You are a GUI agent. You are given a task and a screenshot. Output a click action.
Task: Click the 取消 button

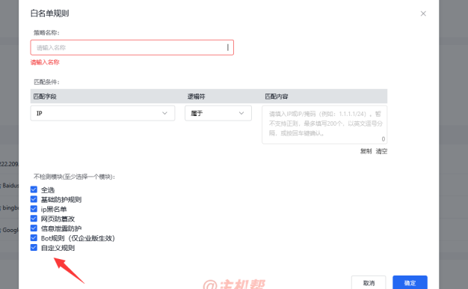369,283
